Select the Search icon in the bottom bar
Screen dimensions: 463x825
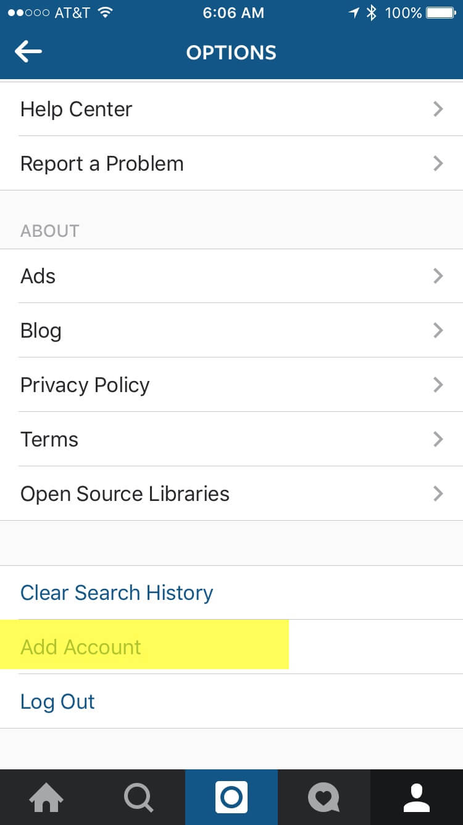(139, 797)
